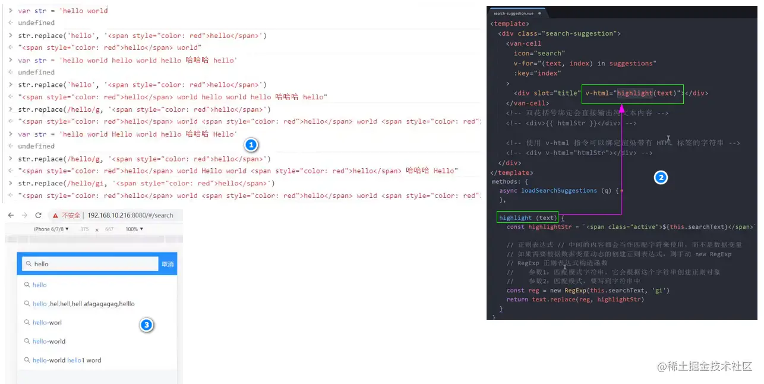Screen dimensions: 764x384
Task: Click code line return text.replace(reg, highlightStr)
Action: (x=575, y=300)
